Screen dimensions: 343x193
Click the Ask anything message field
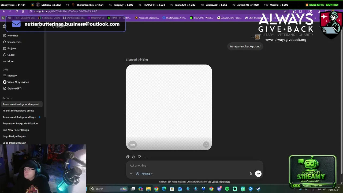[194, 166]
